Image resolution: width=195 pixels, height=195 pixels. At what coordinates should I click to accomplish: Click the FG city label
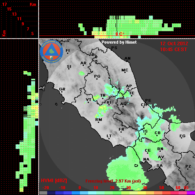point(183,136)
